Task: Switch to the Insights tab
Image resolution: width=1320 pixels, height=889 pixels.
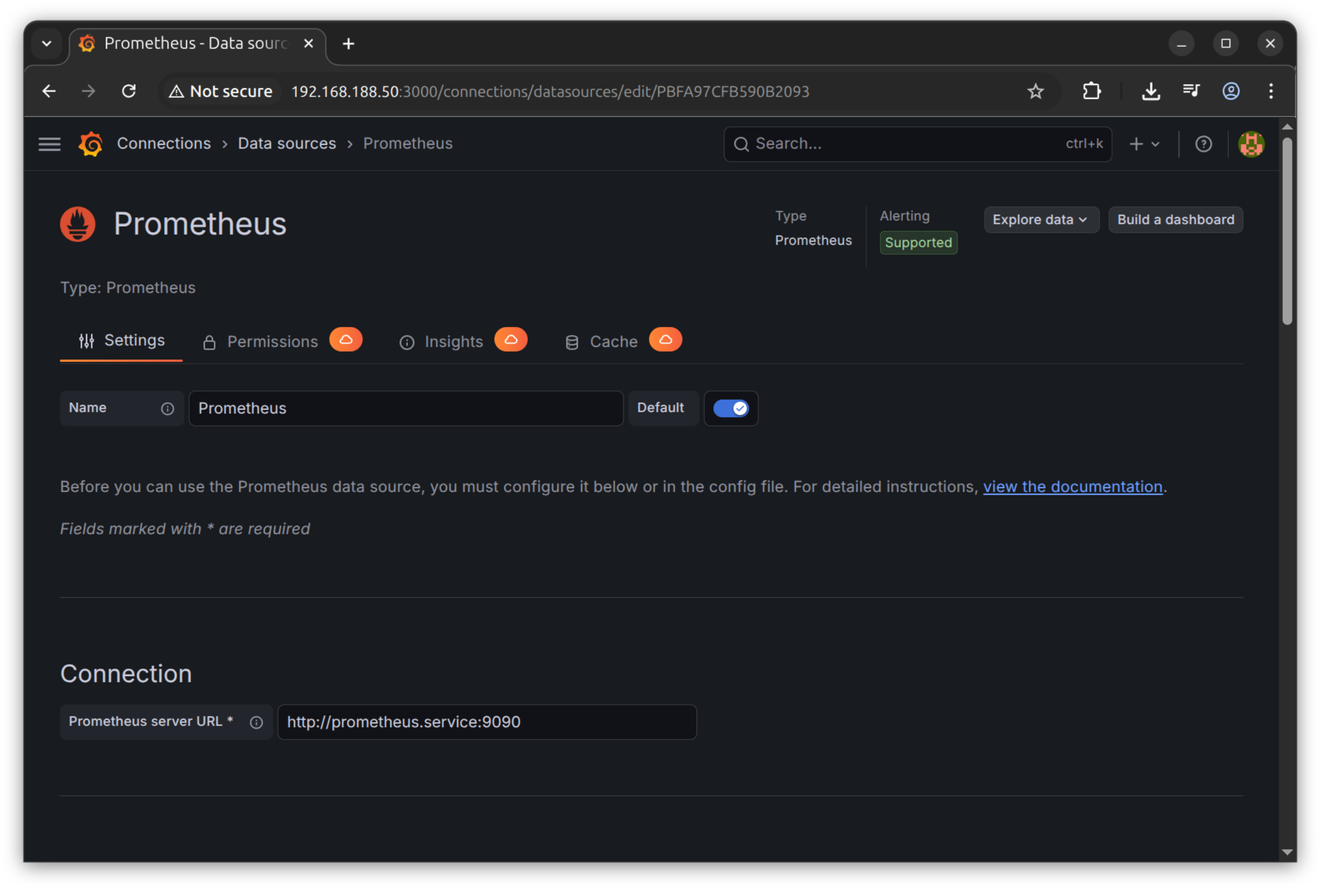Action: 463,341
